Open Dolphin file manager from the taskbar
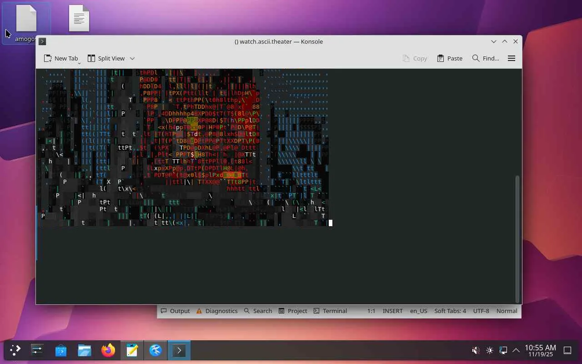 coord(85,350)
